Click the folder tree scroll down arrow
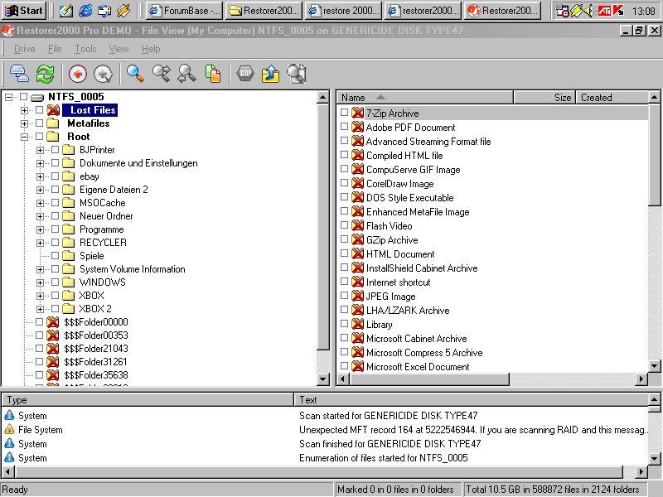Image resolution: width=663 pixels, height=497 pixels. [322, 379]
